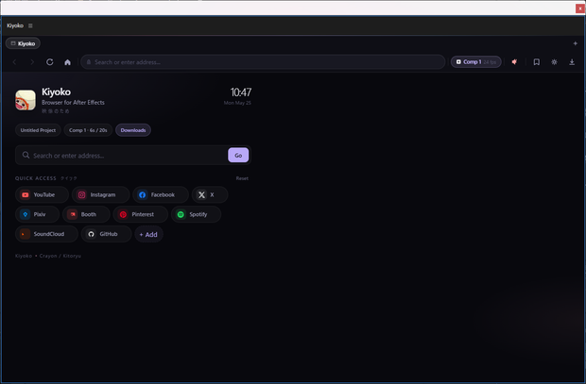Open the Spotify quick access shortcut

(196, 214)
